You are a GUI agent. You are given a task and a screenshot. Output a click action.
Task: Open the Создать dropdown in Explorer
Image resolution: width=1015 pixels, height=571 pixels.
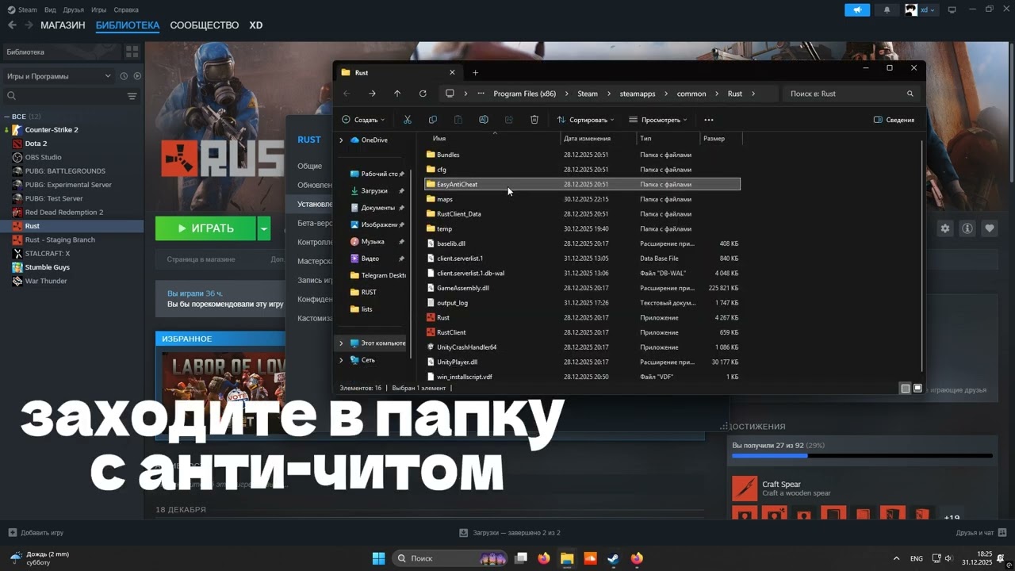(363, 120)
